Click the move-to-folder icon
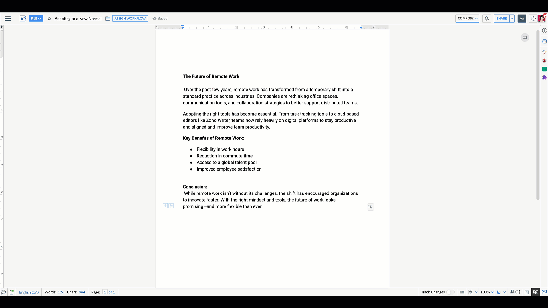Viewport: 548px width, 308px height. (108, 19)
